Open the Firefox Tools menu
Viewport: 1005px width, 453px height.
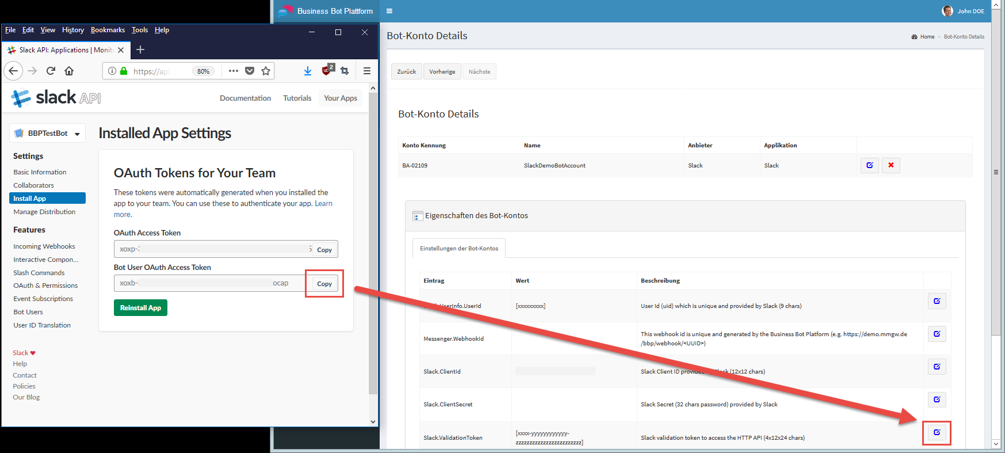tap(140, 30)
